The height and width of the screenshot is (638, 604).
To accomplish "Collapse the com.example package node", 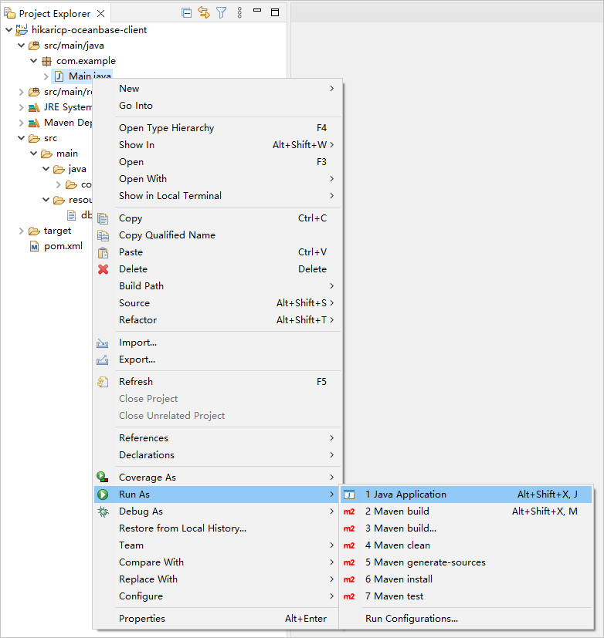I will pos(33,61).
